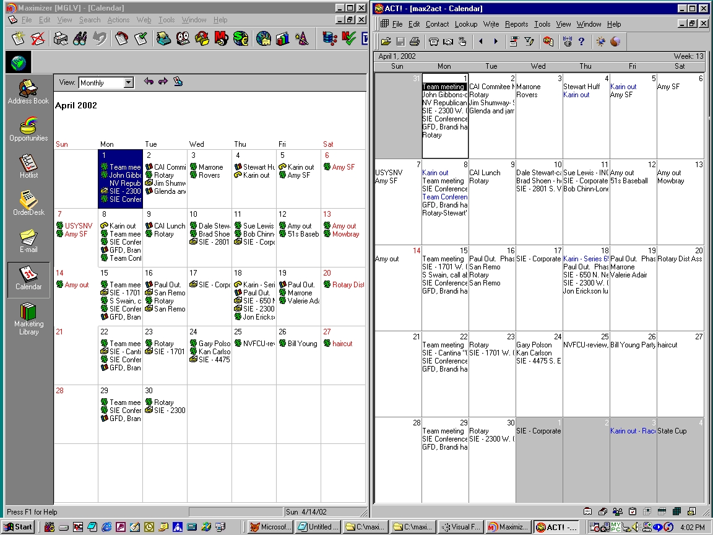Select 'Stewart Huff' on April 4 in ACT!
The height and width of the screenshot is (535, 713).
click(582, 87)
